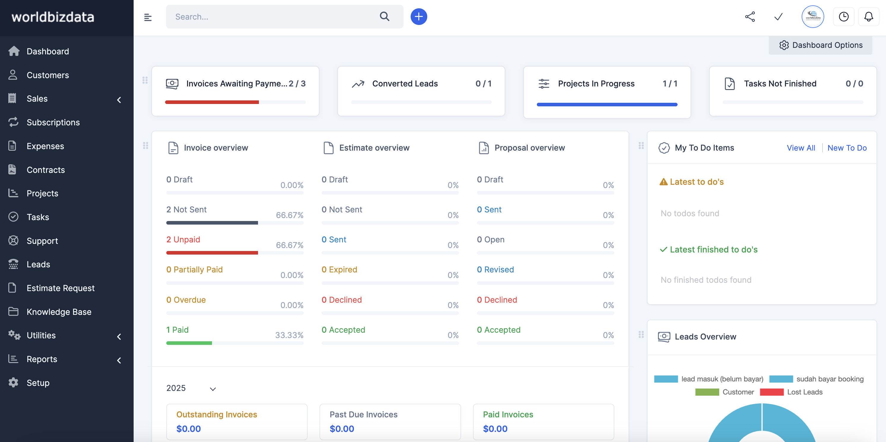Click the checkmark todo icon in top bar

coord(778,17)
